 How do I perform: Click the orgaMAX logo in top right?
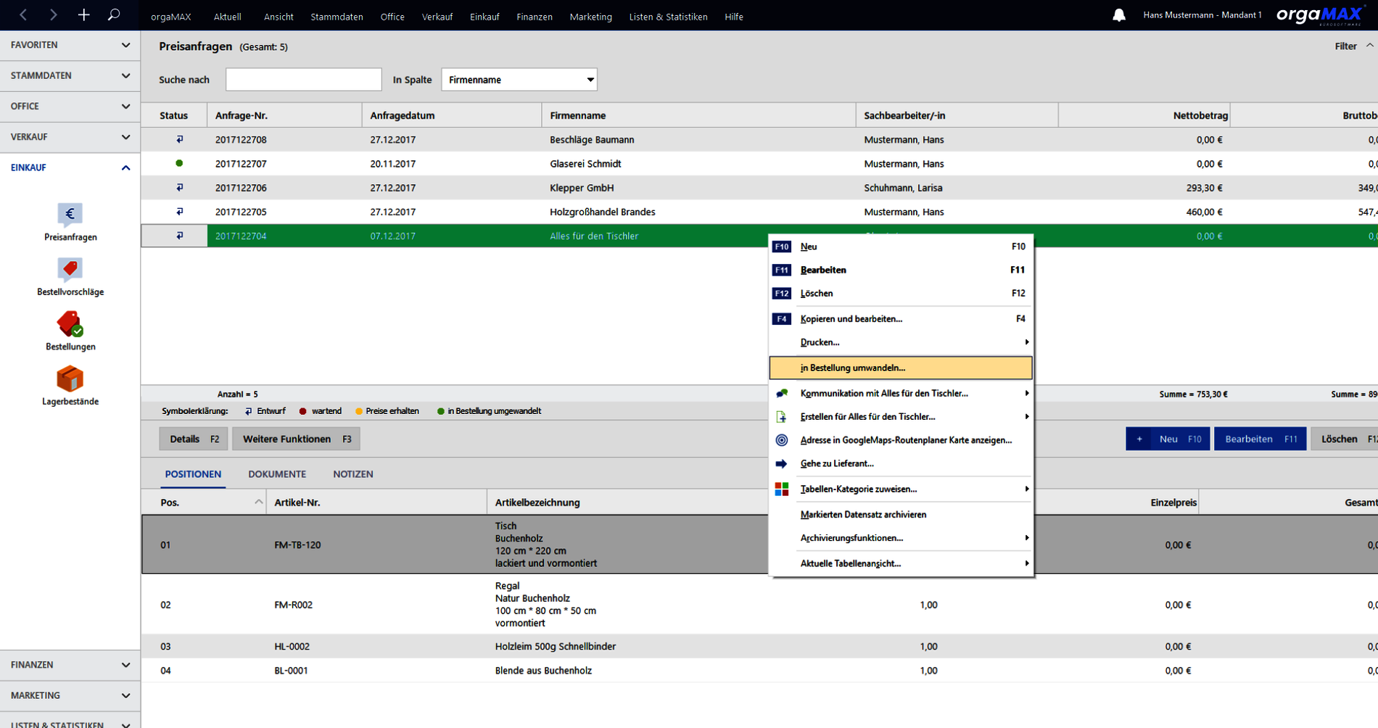point(1319,15)
